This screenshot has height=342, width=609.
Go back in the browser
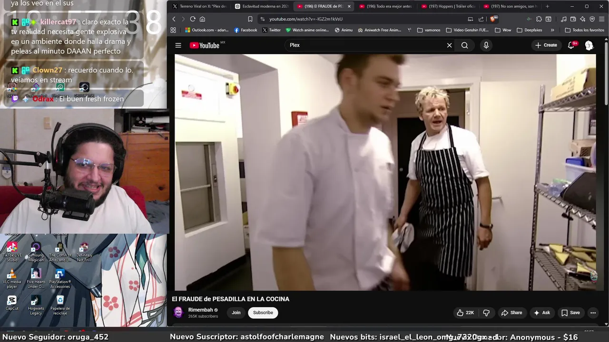pyautogui.click(x=174, y=19)
